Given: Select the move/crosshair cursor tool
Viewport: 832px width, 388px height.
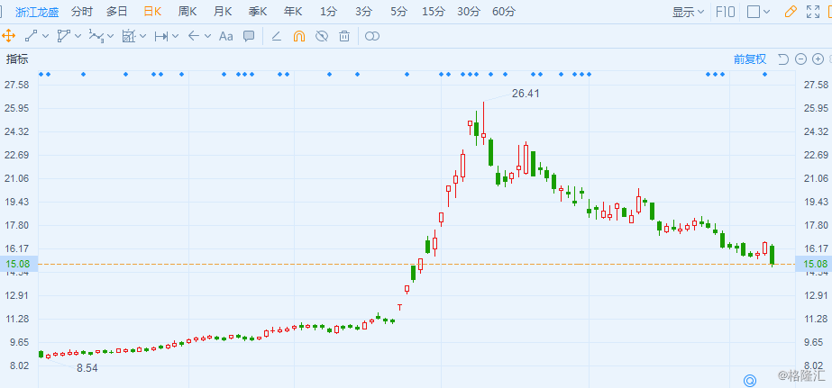Looking at the screenshot, I should 9,36.
